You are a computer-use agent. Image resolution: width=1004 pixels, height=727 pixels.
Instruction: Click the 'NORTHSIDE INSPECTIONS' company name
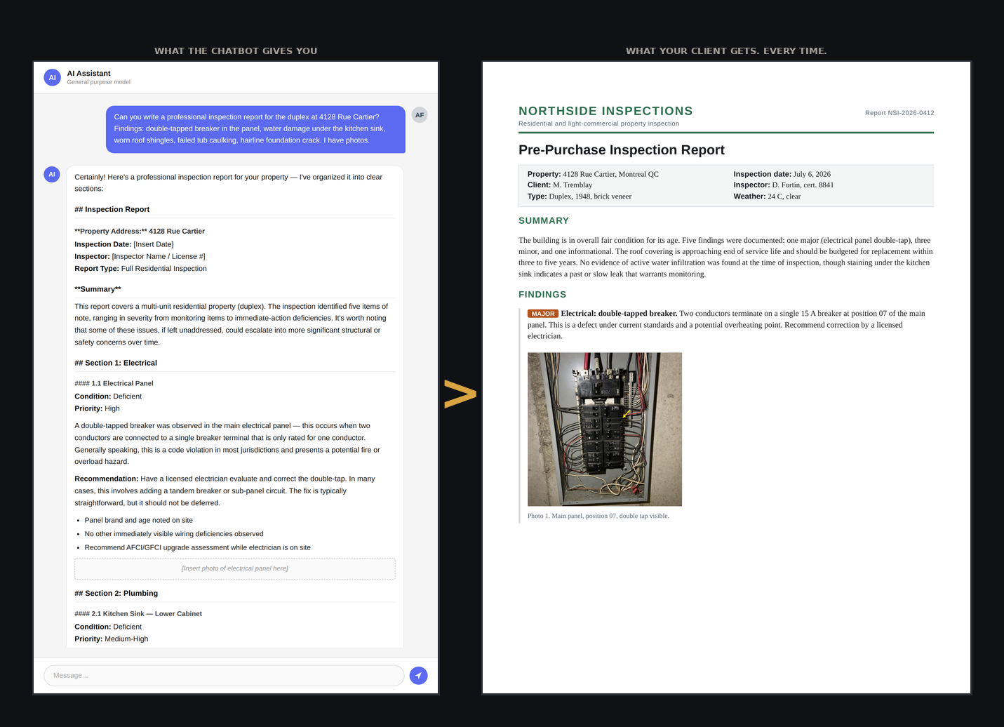pyautogui.click(x=605, y=111)
